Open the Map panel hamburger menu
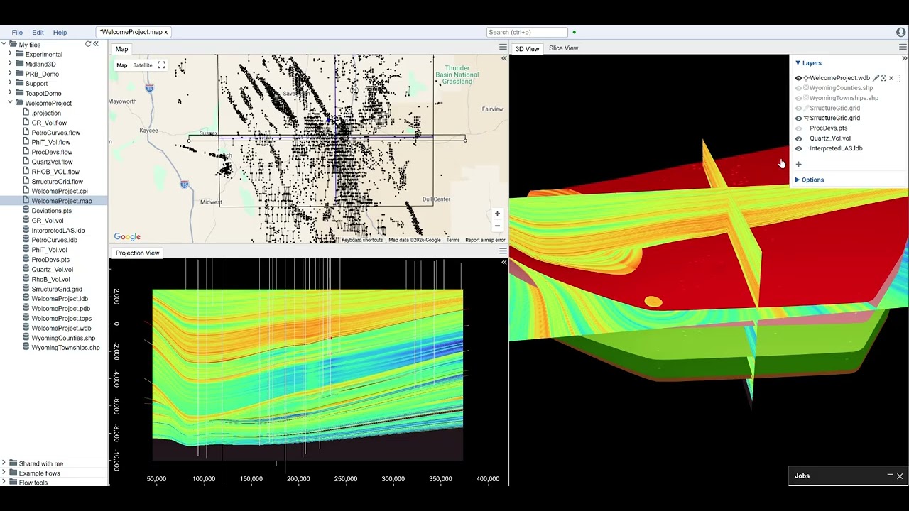The image size is (909, 511). click(x=503, y=48)
